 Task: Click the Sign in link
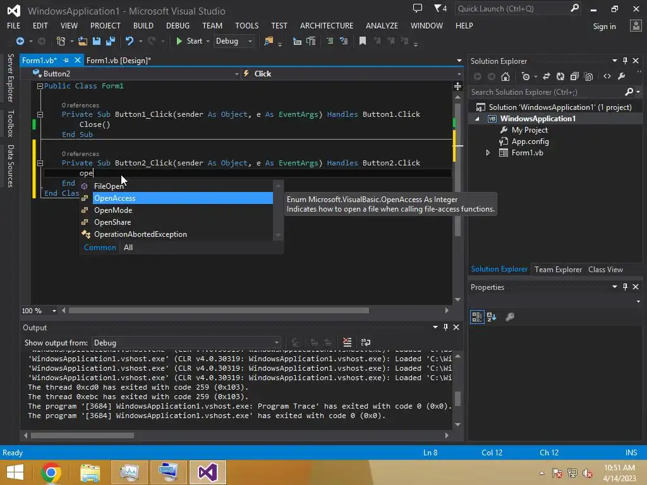pyautogui.click(x=604, y=27)
